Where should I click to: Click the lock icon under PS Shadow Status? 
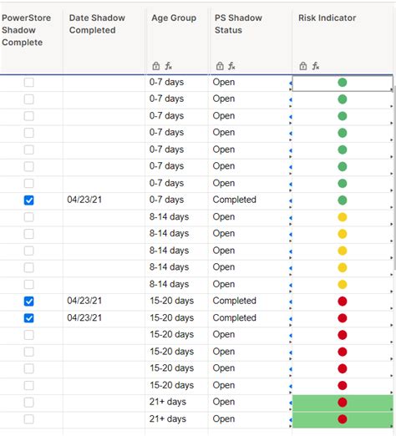(x=220, y=66)
